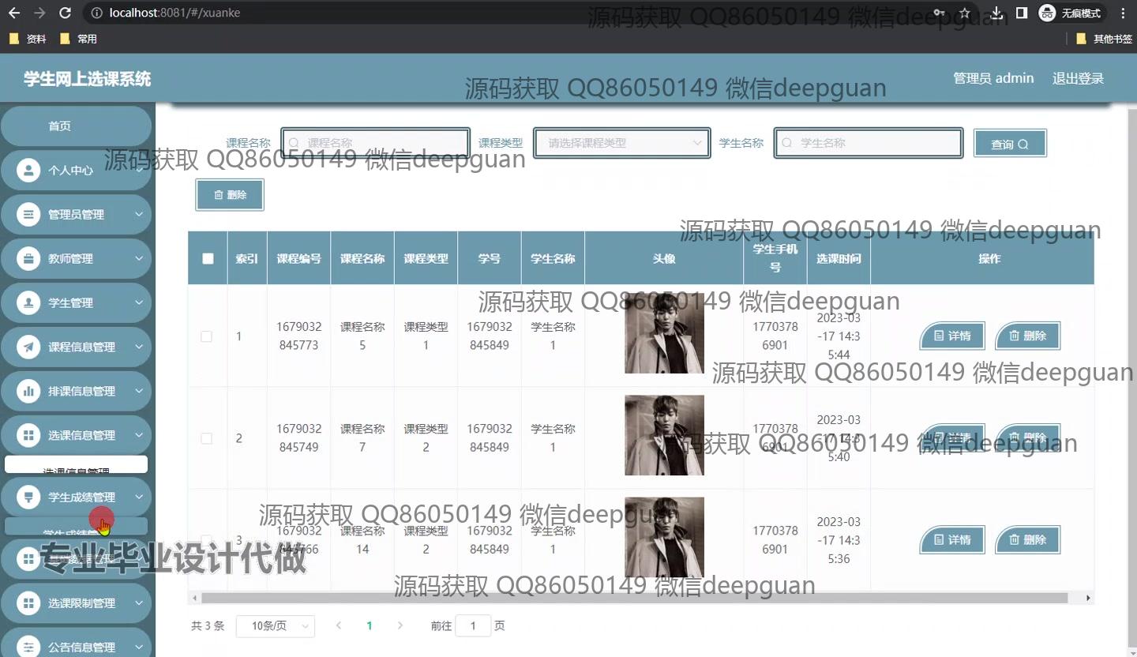Open the 其他书签 bookmarks folder

pos(1105,39)
